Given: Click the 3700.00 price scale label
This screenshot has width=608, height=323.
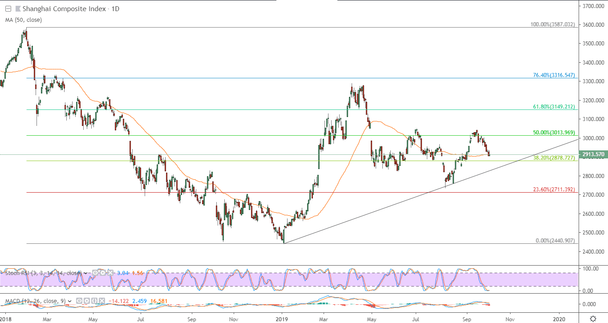Looking at the screenshot, I should (592, 6).
